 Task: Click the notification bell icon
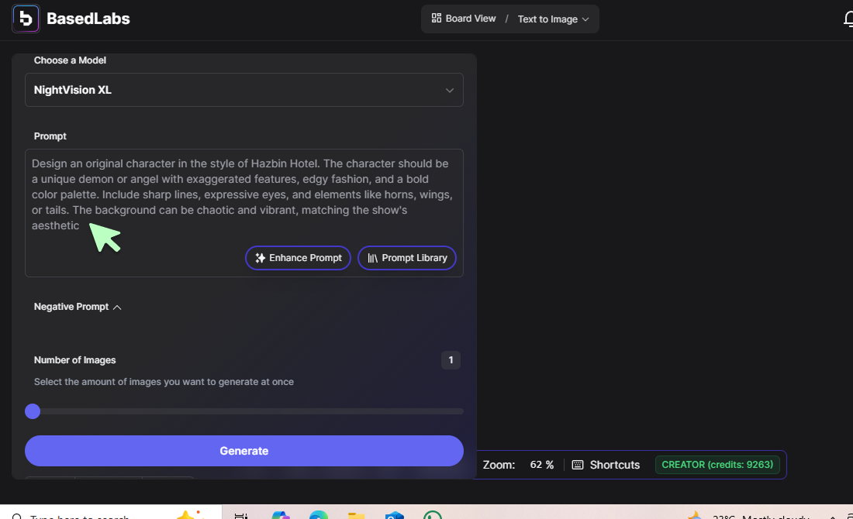848,19
